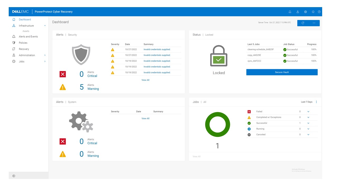Expand the Successful jobs row
Image resolution: width=338 pixels, height=190 pixels.
(x=308, y=123)
